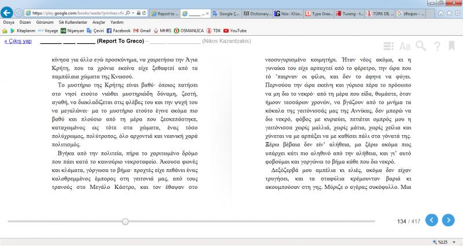Screen dimensions: 463x246
Task: Click the left page of book text
Action: pyautogui.click(x=124, y=123)
